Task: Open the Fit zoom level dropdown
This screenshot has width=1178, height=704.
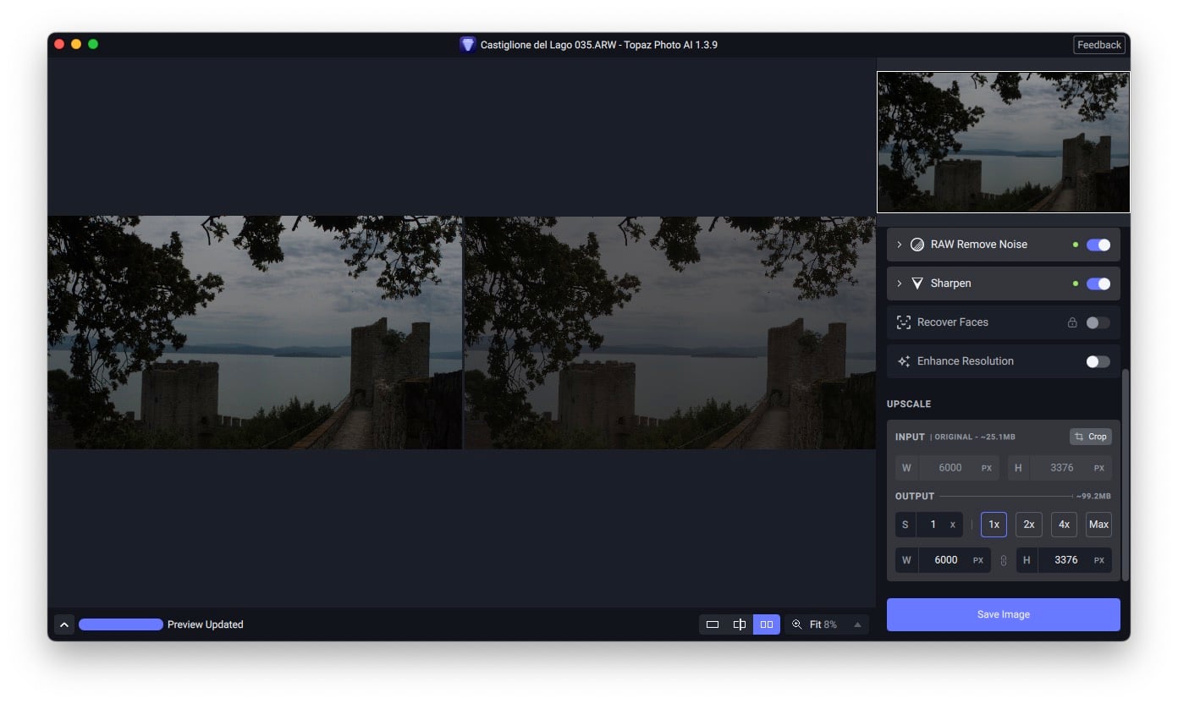Action: click(x=856, y=624)
